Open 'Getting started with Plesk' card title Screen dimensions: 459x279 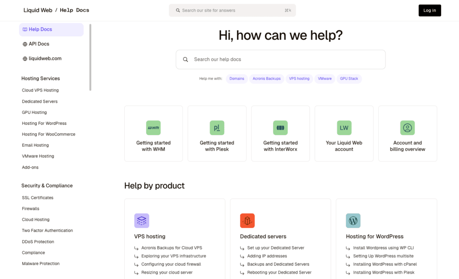217,146
